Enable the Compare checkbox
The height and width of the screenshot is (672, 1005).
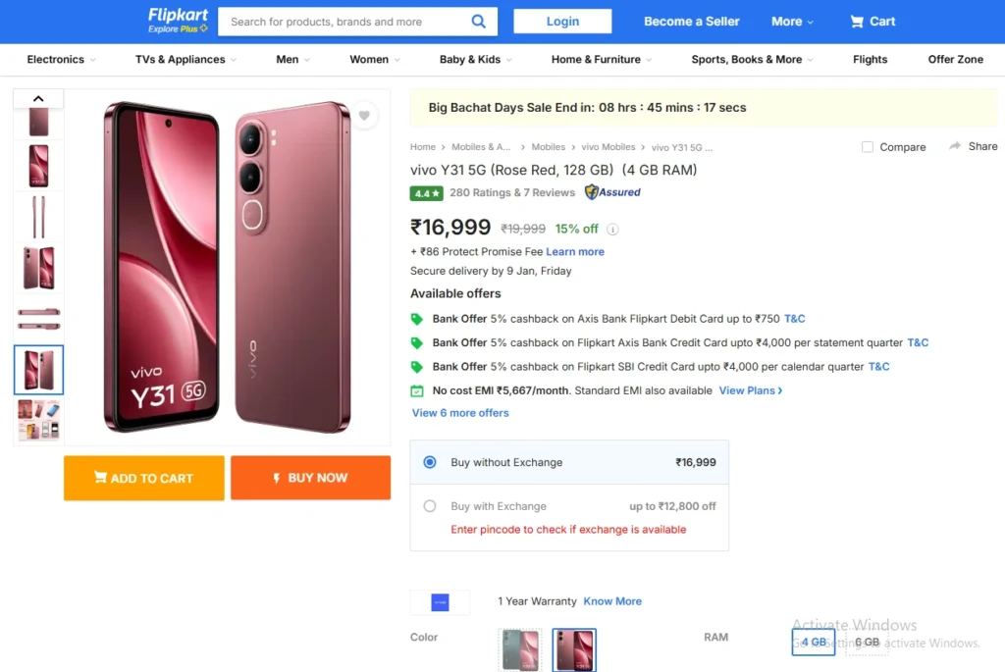[x=868, y=147]
